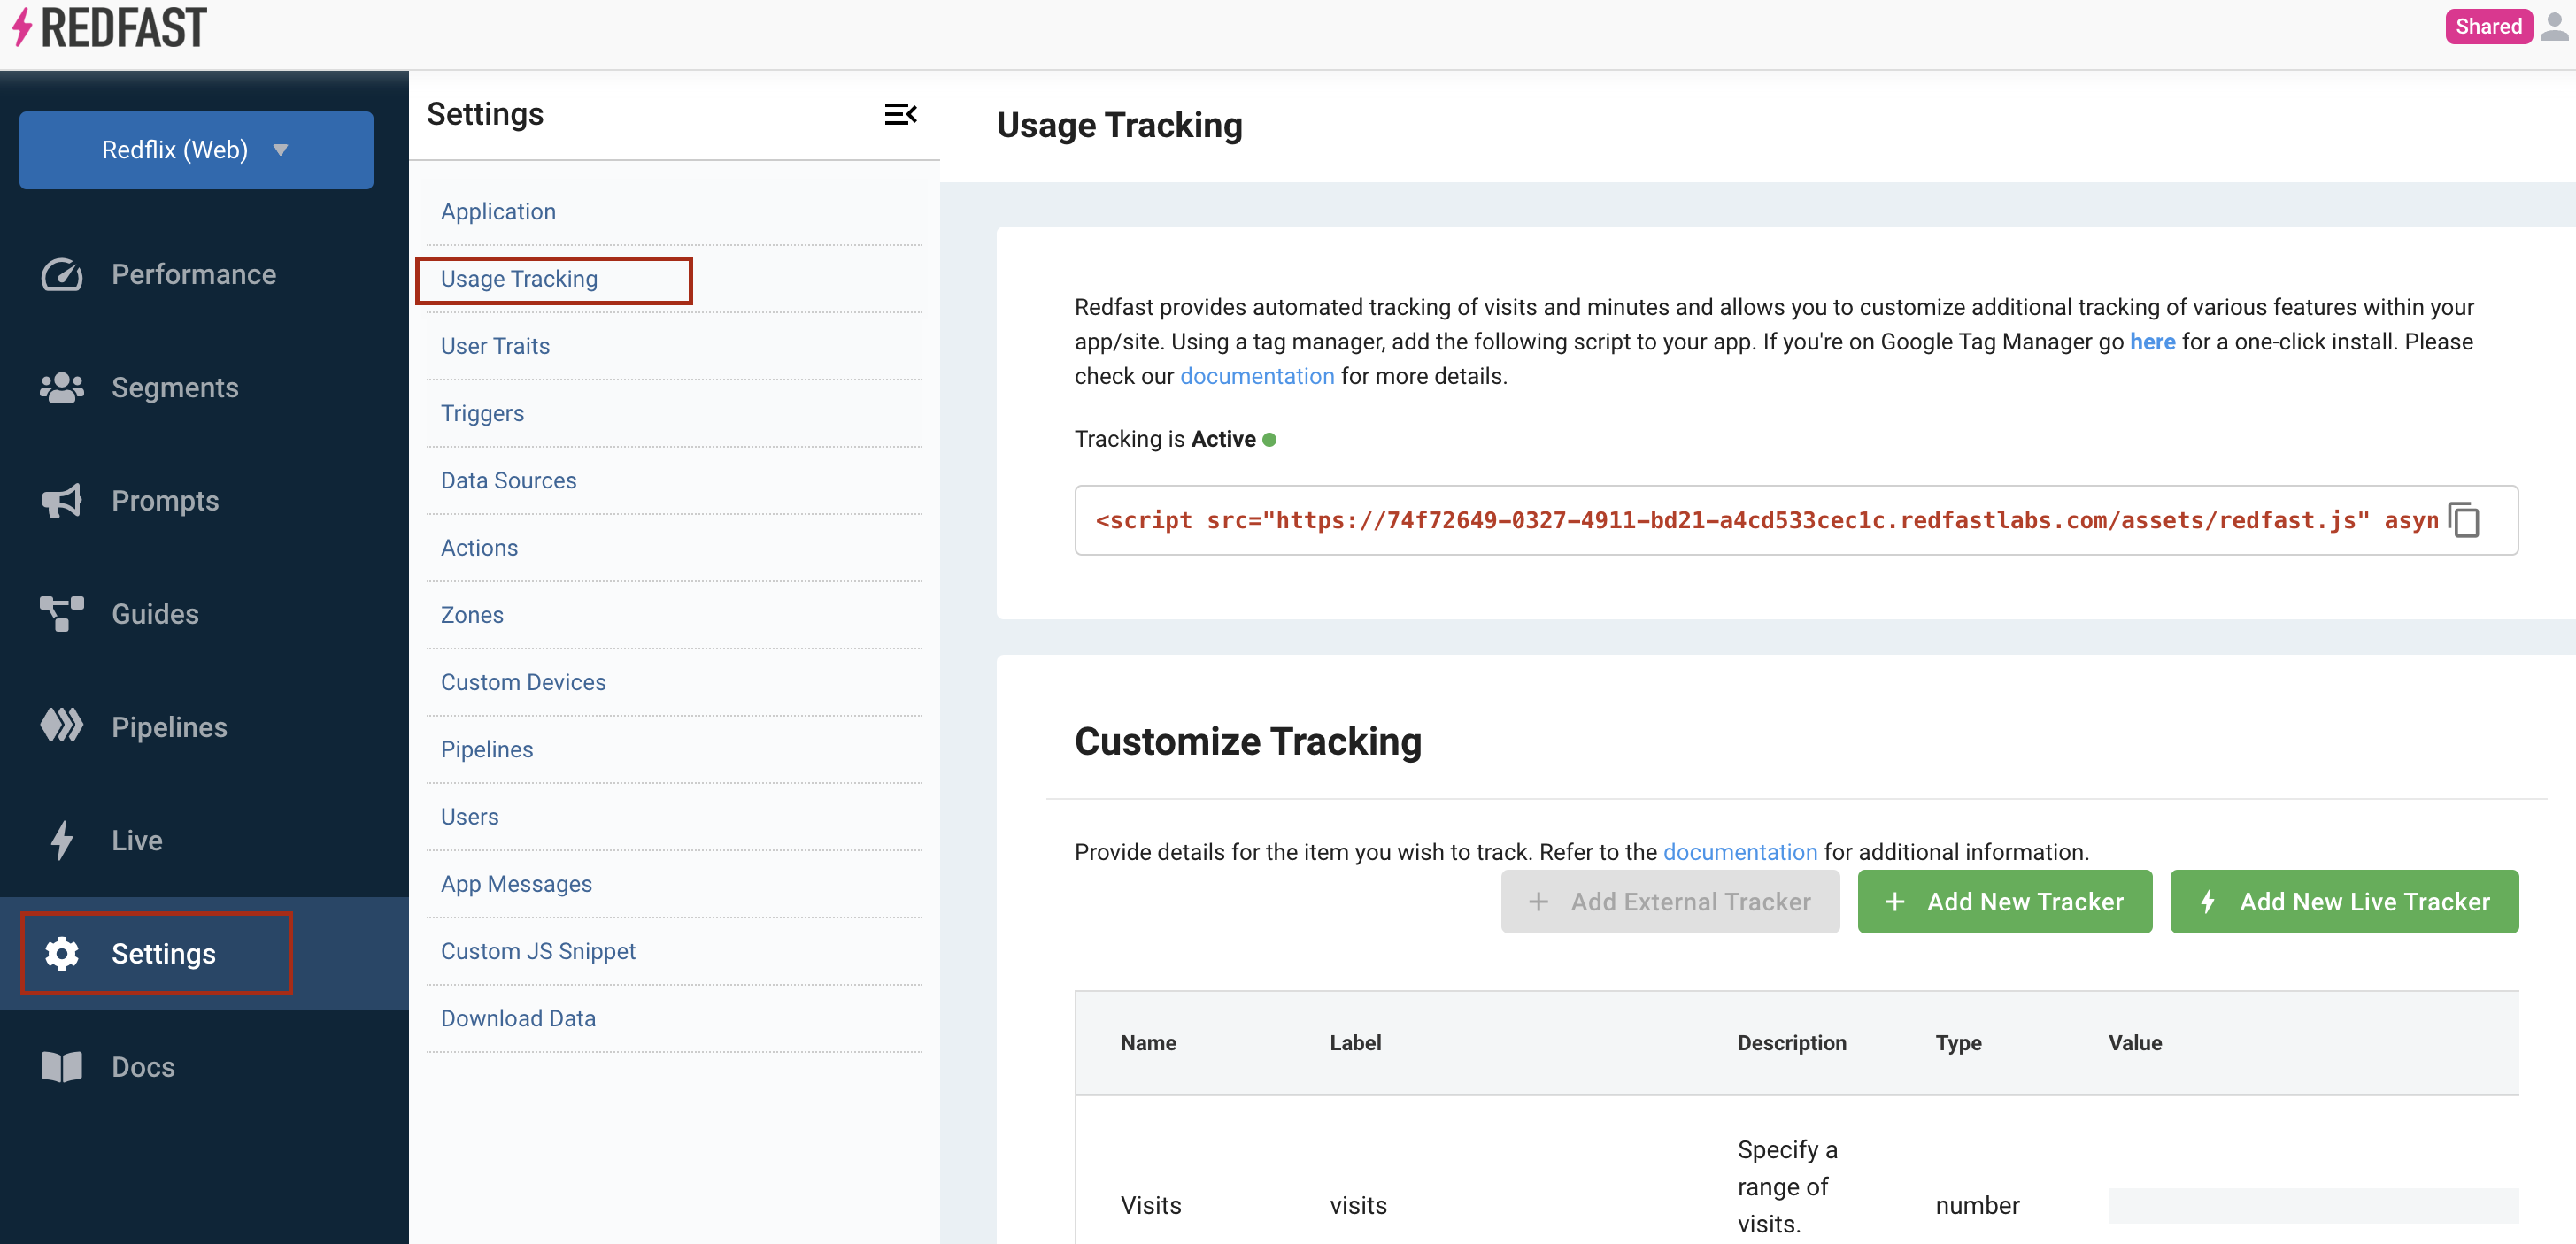Open documentation link under Customize Tracking

point(1740,852)
